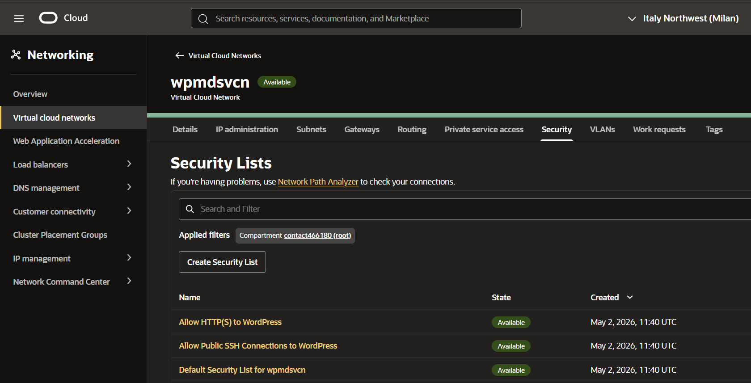
Task: Open the Network Path Analyzer link
Action: 318,182
